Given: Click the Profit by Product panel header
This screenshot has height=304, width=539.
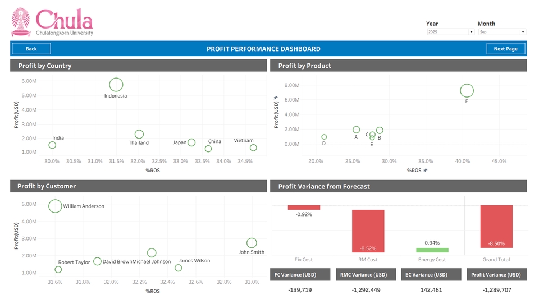Looking at the screenshot, I should 398,66.
